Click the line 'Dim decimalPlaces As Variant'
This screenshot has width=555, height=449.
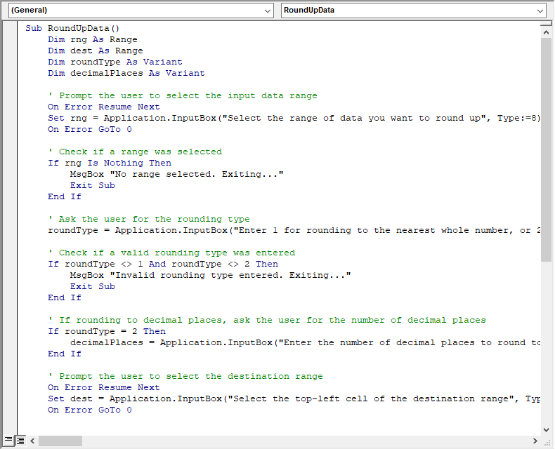coord(126,73)
